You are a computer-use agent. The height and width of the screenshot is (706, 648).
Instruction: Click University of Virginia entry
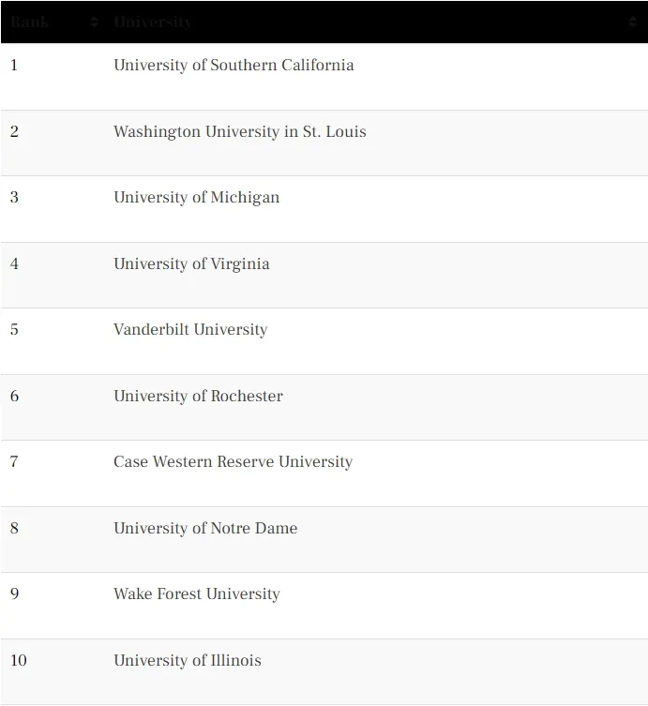pyautogui.click(x=192, y=263)
